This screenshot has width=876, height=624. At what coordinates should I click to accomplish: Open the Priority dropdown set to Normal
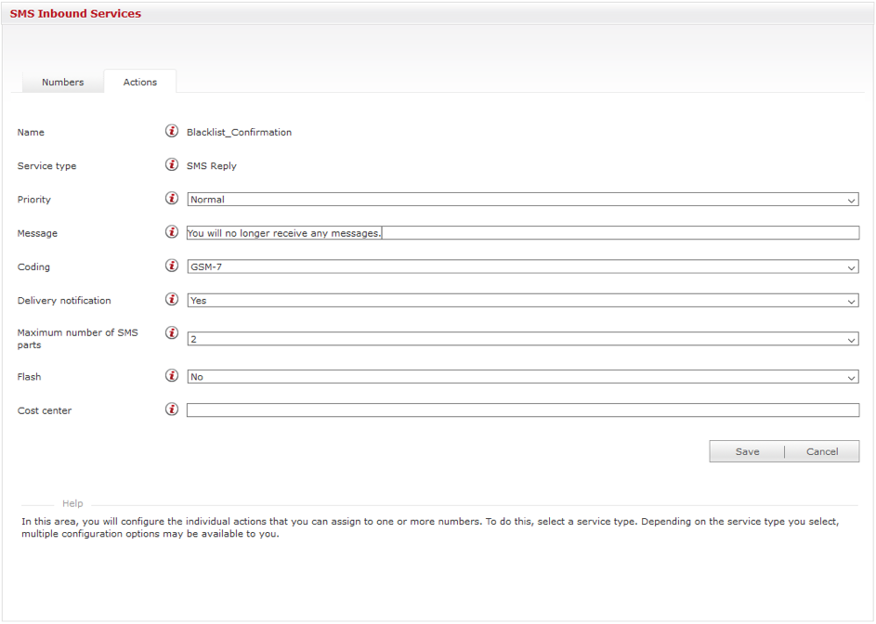click(x=522, y=200)
